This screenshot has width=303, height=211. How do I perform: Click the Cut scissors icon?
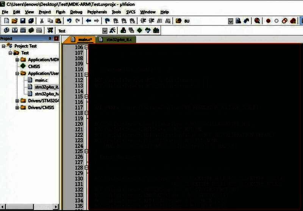(x=42, y=21)
